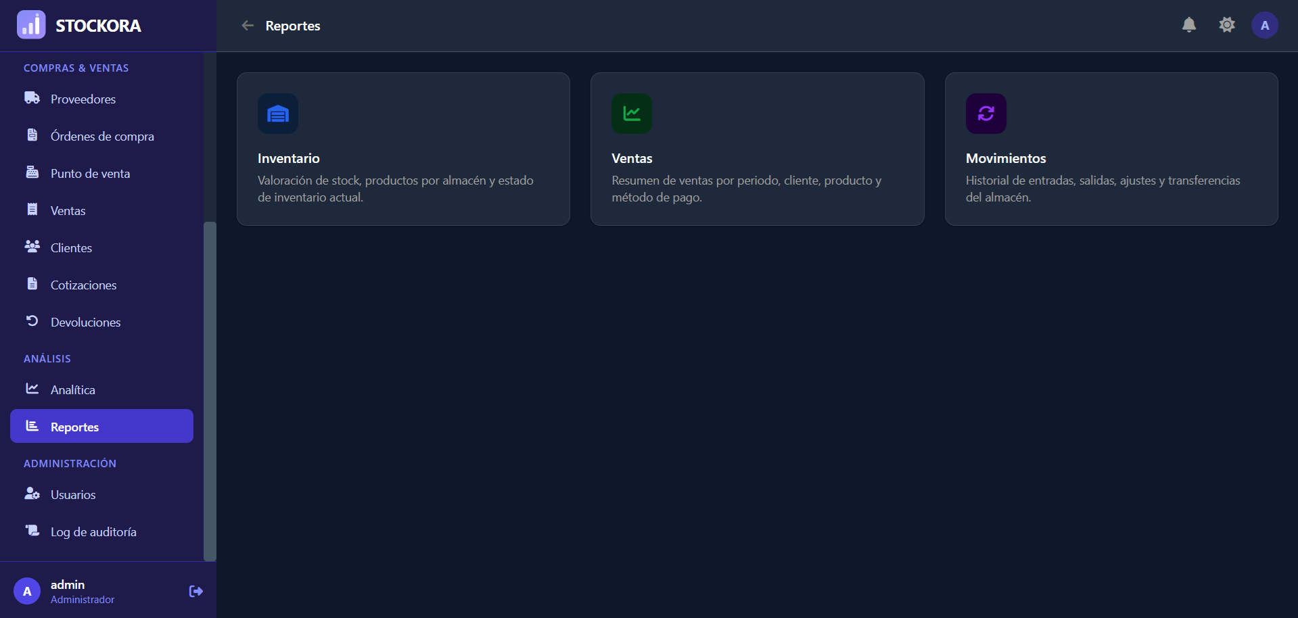Go to Proveedores in the sidebar

tap(101, 99)
